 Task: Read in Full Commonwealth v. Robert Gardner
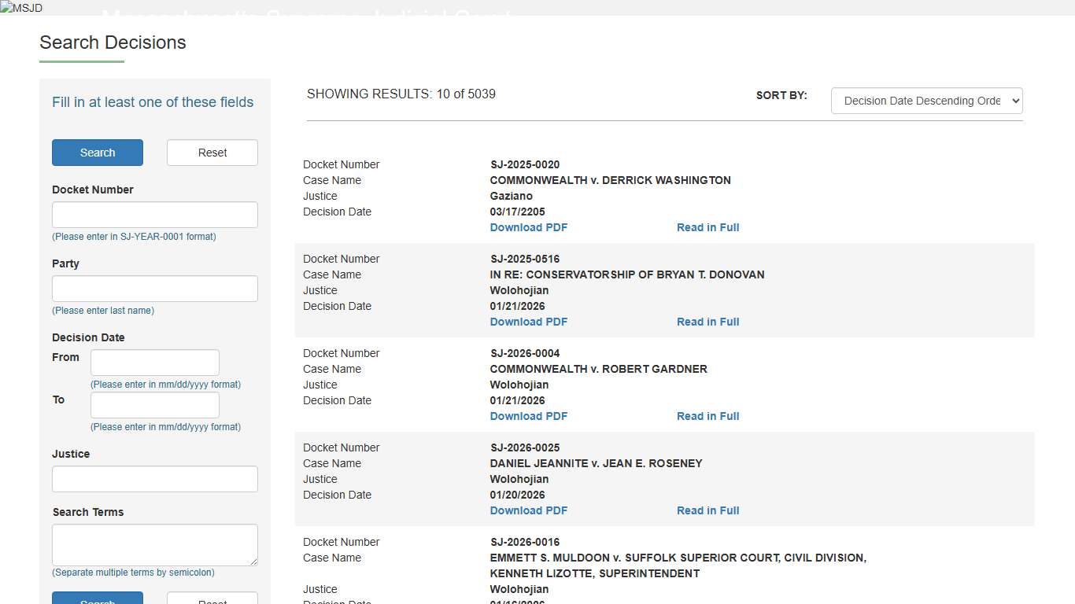[x=707, y=416]
